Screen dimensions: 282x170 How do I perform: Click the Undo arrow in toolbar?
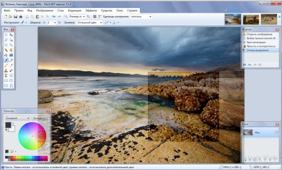[54, 16]
